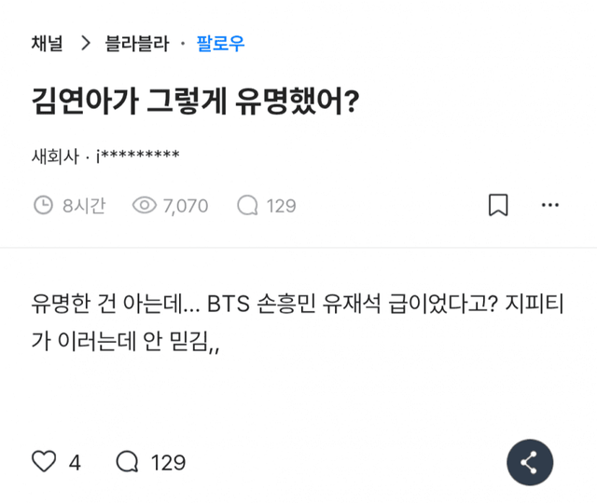Click the comment bubble icon beside the heart
597x503 pixels.
coord(127,462)
